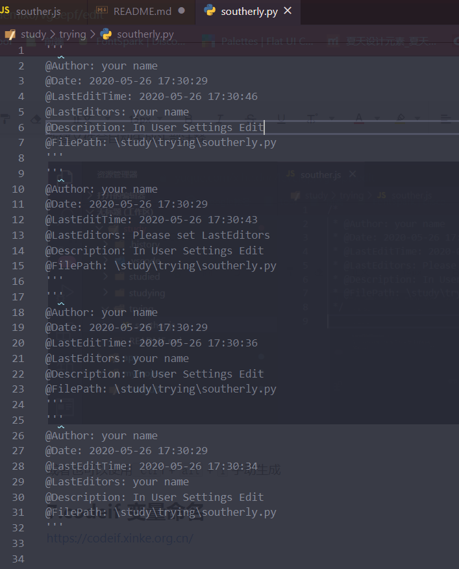Click LastEditTime ending in 17:30:34
Screen dimensions: 459x569
pyautogui.click(x=151, y=466)
